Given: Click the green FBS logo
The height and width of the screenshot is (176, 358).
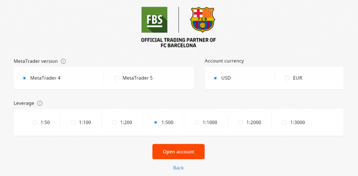Looking at the screenshot, I should (x=154, y=20).
